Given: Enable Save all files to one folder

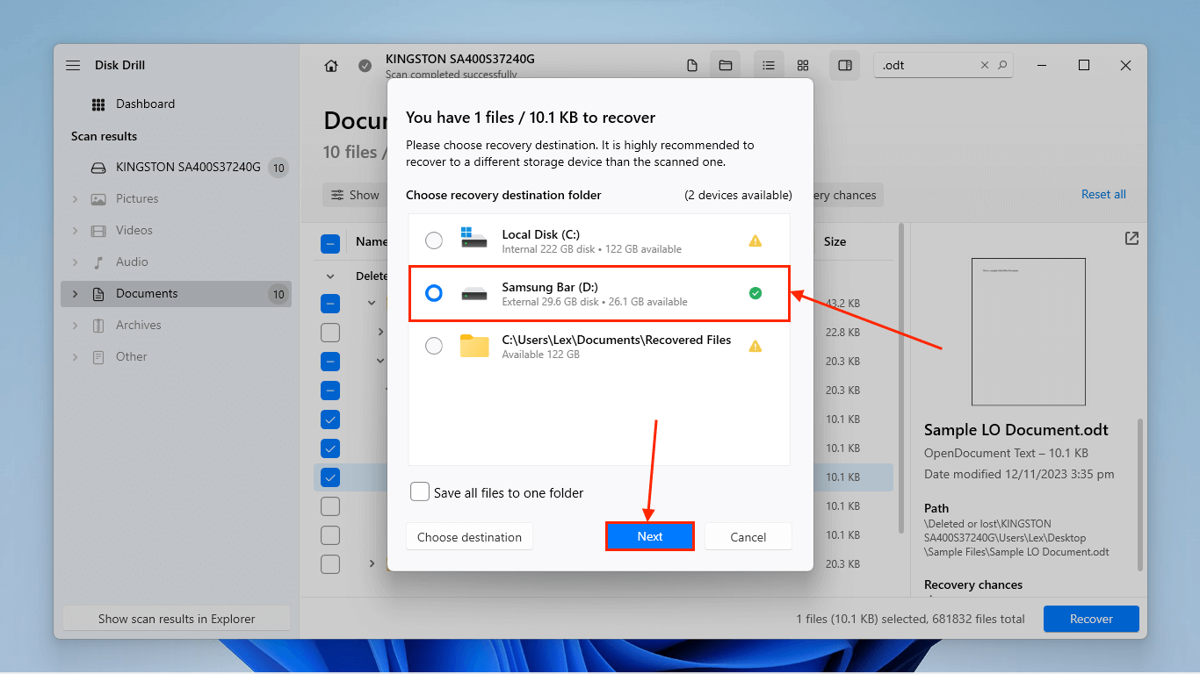Looking at the screenshot, I should coord(420,492).
